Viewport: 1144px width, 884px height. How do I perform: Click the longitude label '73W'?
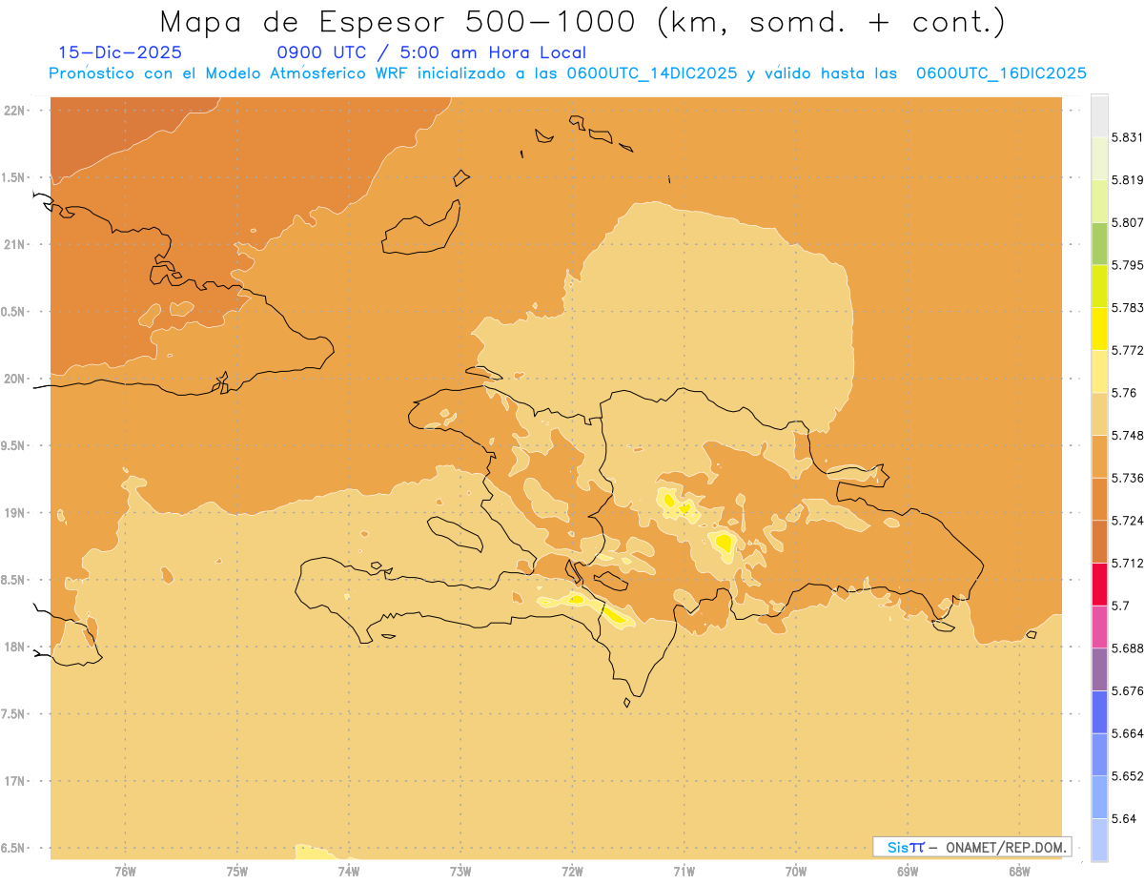click(460, 871)
